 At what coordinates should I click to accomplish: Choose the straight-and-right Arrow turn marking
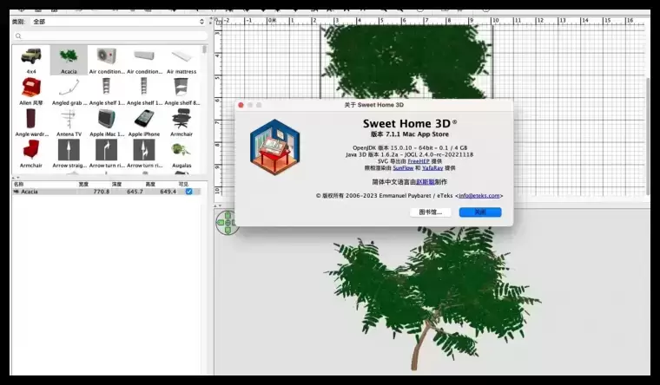[x=144, y=153]
